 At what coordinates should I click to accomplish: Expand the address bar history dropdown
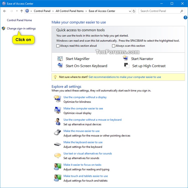pos(130,11)
